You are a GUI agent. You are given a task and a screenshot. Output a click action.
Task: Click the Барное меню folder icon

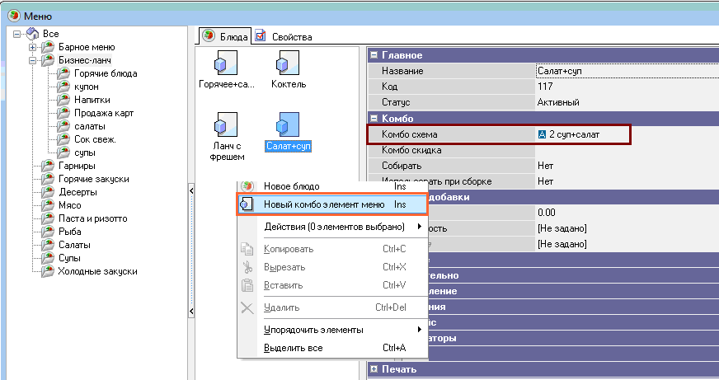47,47
